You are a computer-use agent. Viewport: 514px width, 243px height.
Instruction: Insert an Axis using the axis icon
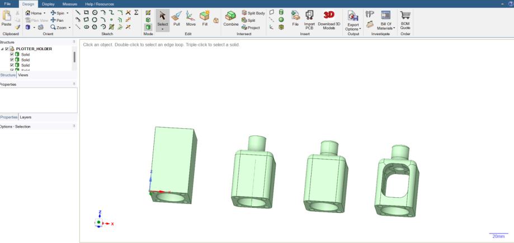[x=271, y=20]
